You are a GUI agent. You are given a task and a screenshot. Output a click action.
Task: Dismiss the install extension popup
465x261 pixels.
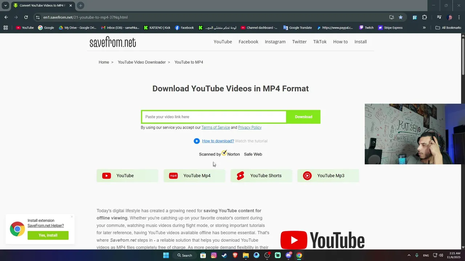click(x=72, y=217)
